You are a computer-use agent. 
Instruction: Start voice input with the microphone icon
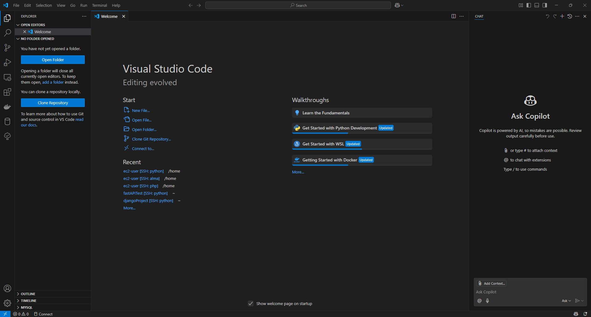point(487,301)
